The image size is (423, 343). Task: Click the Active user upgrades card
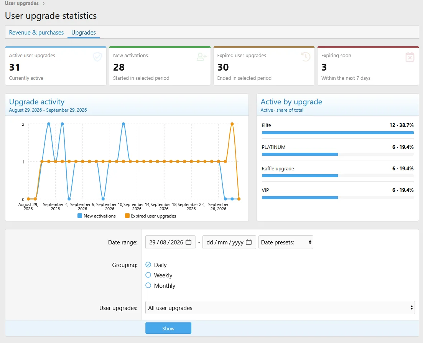56,66
